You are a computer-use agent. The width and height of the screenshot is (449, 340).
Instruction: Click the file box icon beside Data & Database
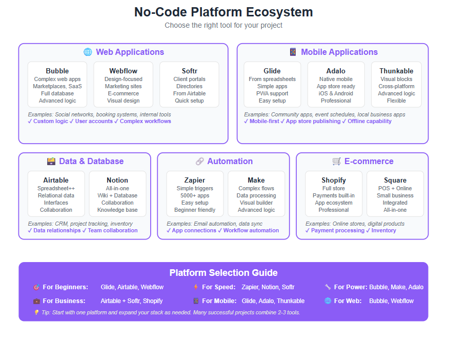[x=51, y=161]
